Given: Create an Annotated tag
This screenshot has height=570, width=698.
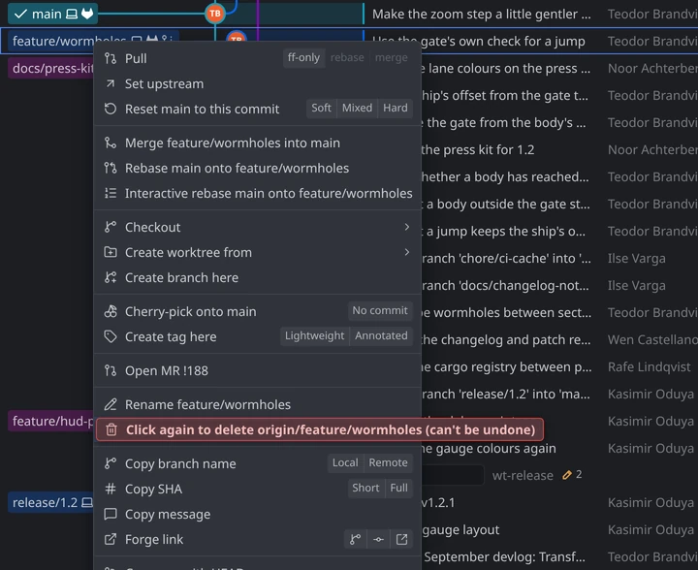Looking at the screenshot, I should click(381, 336).
